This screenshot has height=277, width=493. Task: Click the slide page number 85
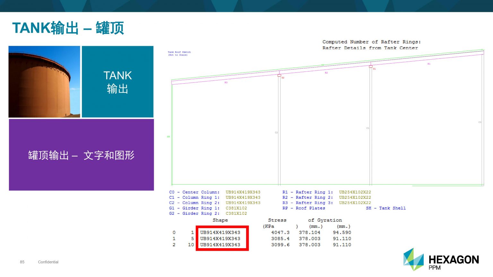coord(22,262)
